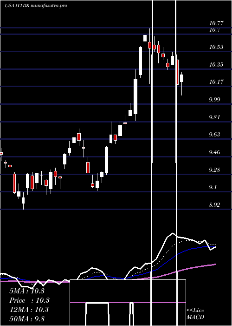
Task: Click the 9.63 price level label
Action: pyautogui.click(x=215, y=135)
